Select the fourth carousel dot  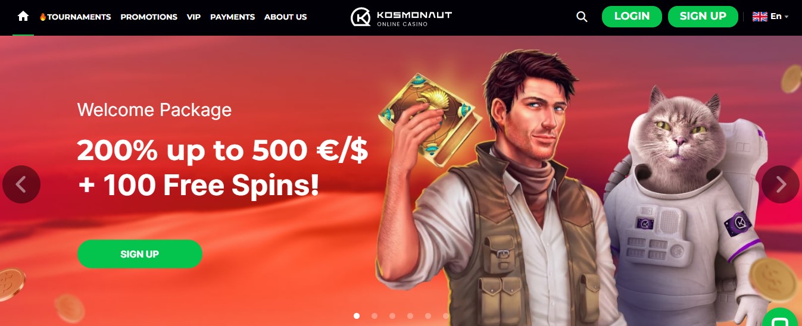(410, 316)
